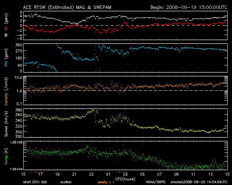Click the '0.1' tick on Density axis
This screenshot has height=185, width=232.
tap(19, 104)
